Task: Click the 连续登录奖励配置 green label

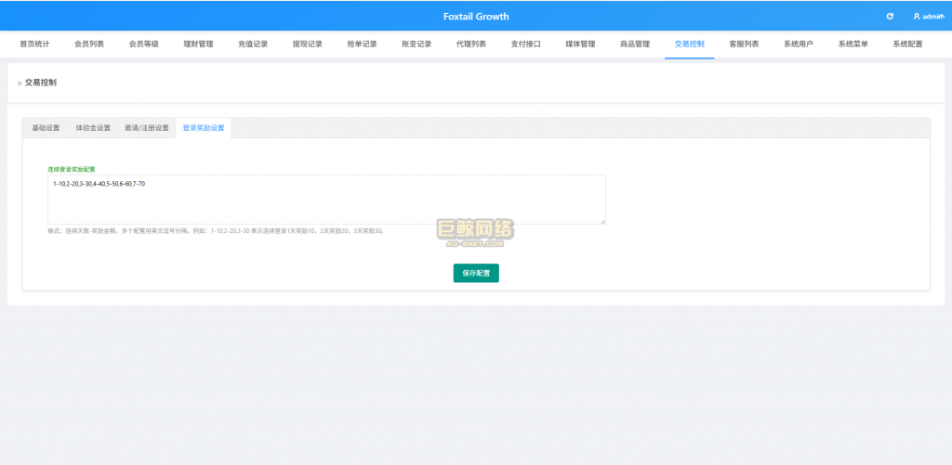Action: [x=72, y=169]
